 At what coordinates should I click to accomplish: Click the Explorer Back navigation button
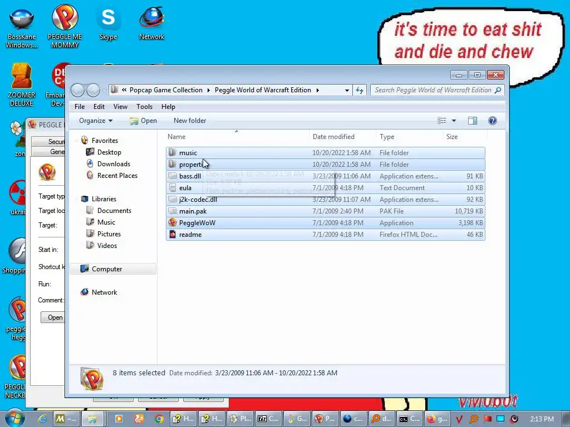click(x=77, y=90)
